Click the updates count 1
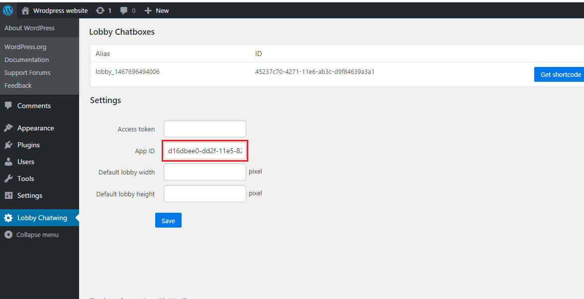584x299 pixels. [109, 11]
